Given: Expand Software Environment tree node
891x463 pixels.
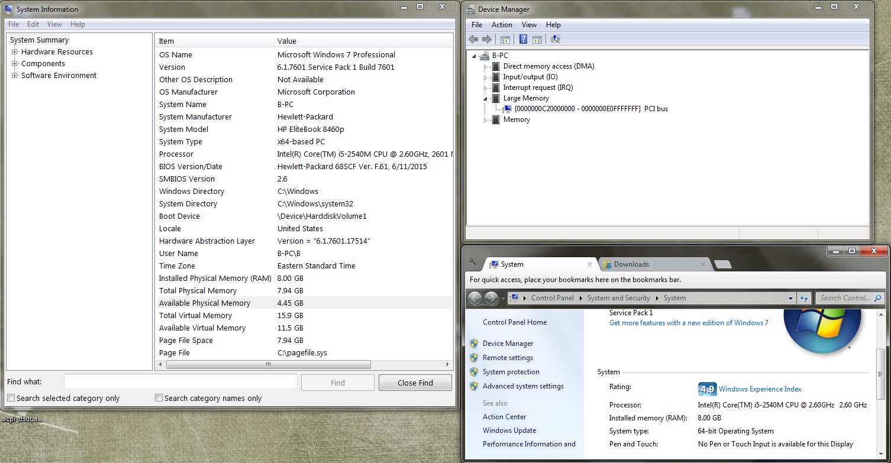Looking at the screenshot, I should tap(14, 76).
